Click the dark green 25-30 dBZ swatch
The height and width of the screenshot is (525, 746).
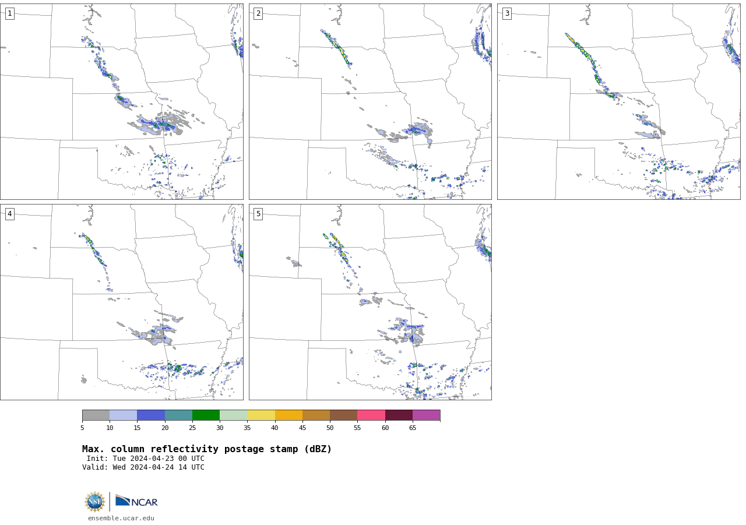click(206, 415)
